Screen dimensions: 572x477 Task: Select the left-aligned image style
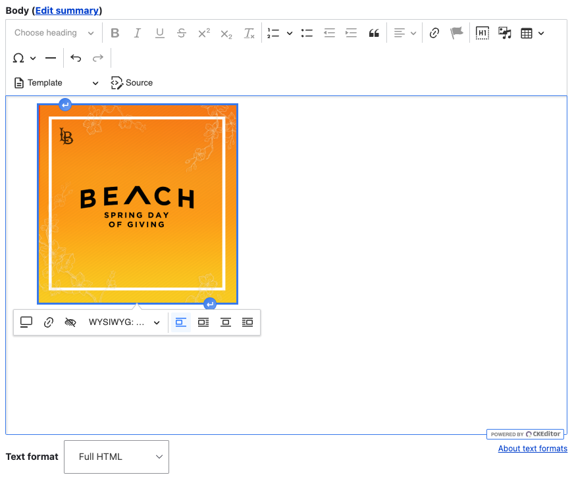(x=181, y=322)
